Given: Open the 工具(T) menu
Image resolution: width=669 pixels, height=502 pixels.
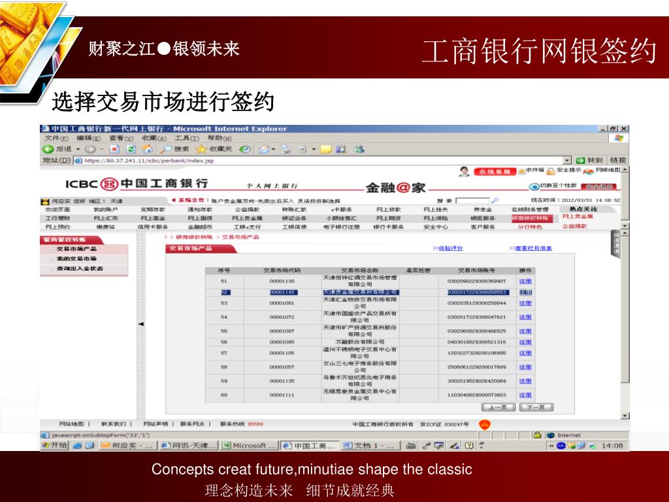Looking at the screenshot, I should (x=187, y=139).
